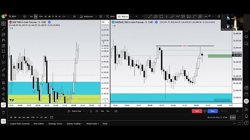
Task: Select the horizontal lines tool in favorites toolbar
Action: pyautogui.click(x=156, y=16)
